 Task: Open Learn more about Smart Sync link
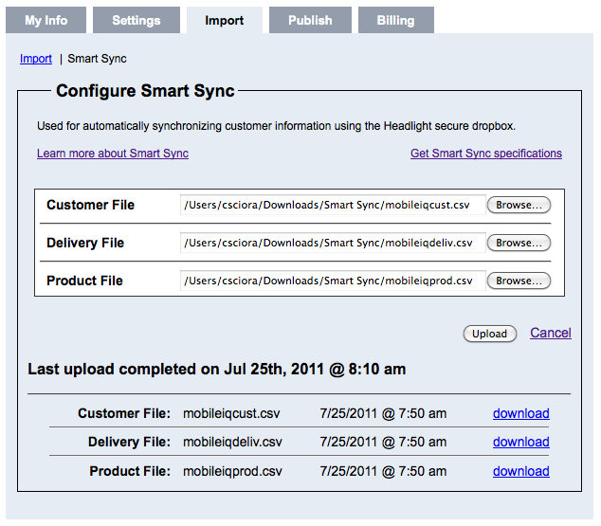pyautogui.click(x=112, y=154)
